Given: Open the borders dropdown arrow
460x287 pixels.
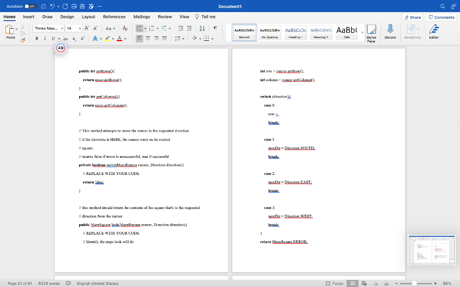Looking at the screenshot, I should point(212,39).
